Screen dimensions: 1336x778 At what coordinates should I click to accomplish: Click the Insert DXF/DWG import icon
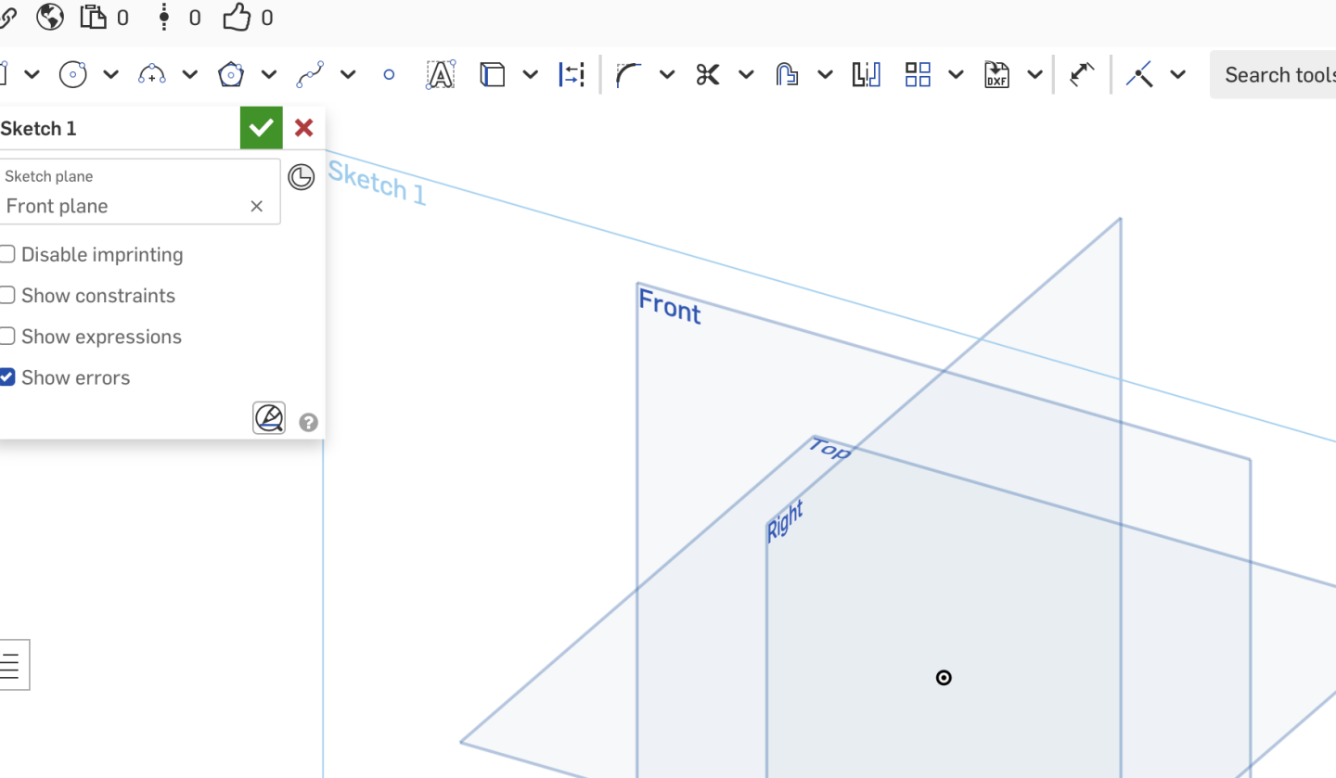click(x=996, y=74)
